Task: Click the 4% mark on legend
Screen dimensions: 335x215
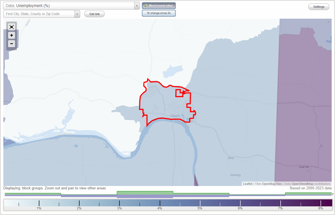Action: pyautogui.click(x=160, y=208)
